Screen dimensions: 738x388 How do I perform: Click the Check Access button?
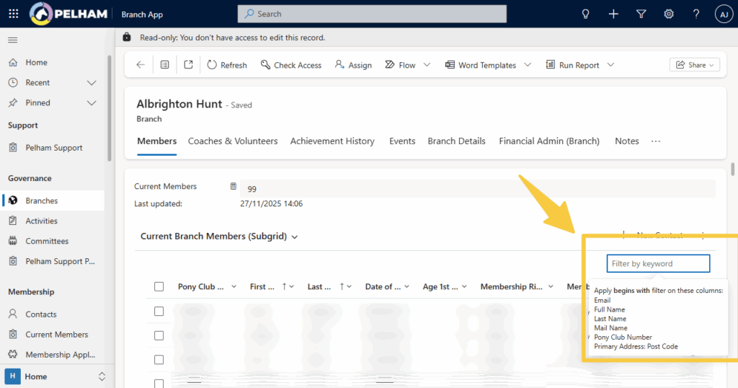pos(291,65)
